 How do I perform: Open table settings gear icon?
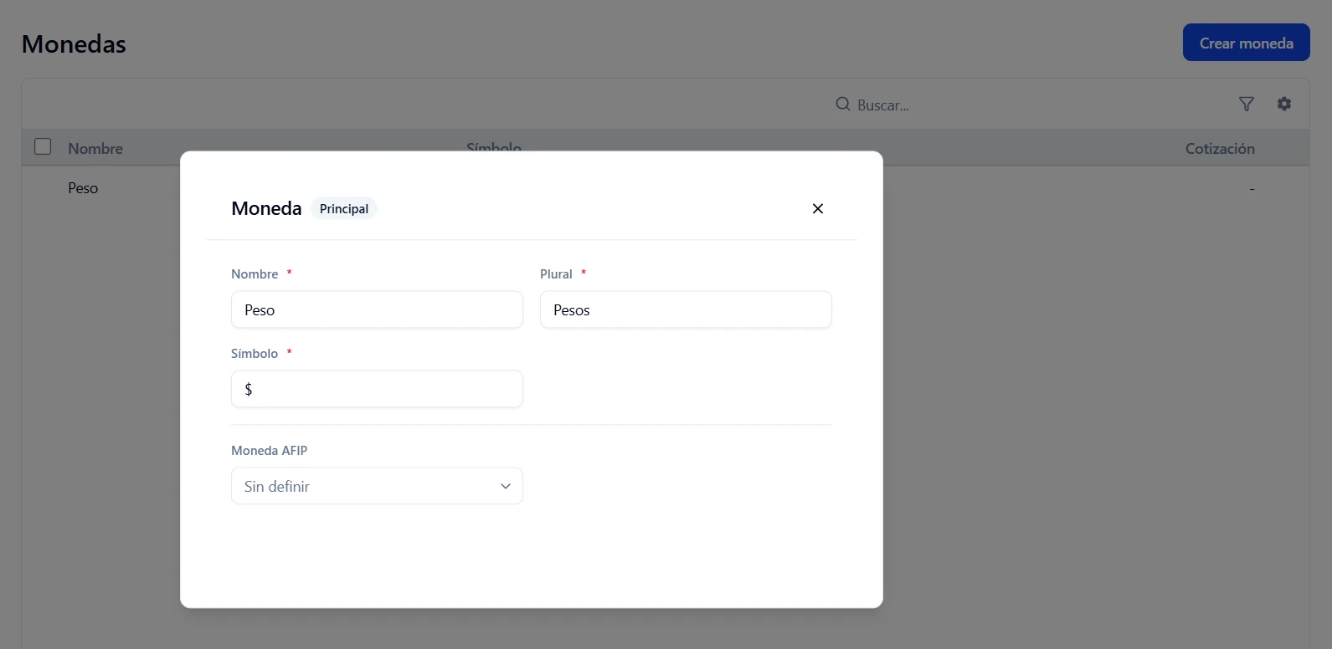pyautogui.click(x=1284, y=104)
